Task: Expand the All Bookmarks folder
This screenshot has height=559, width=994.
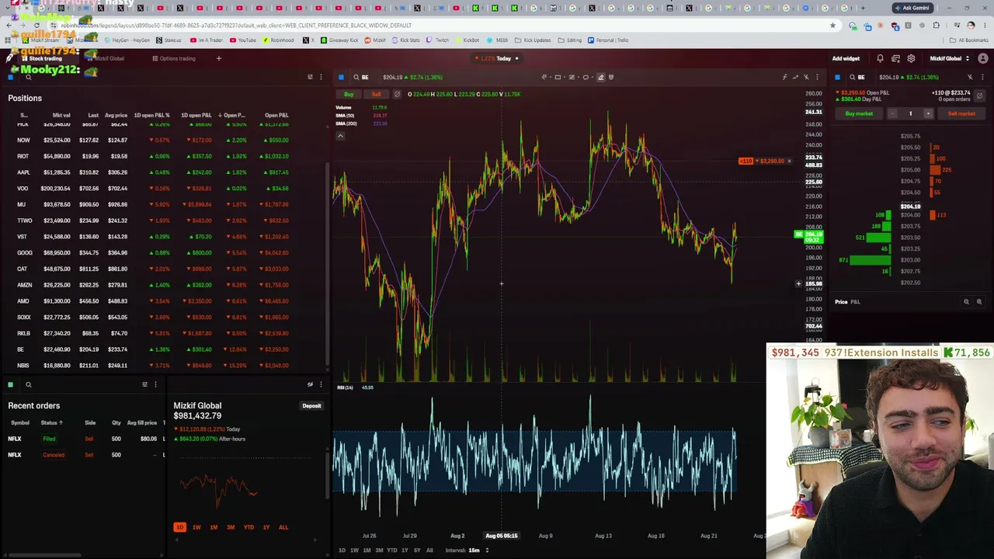Action: [x=970, y=40]
